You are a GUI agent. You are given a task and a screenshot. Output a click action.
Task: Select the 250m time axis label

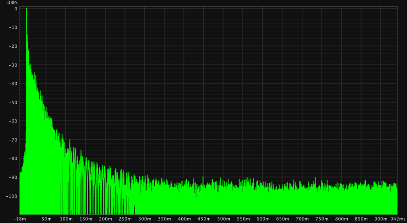(125, 219)
